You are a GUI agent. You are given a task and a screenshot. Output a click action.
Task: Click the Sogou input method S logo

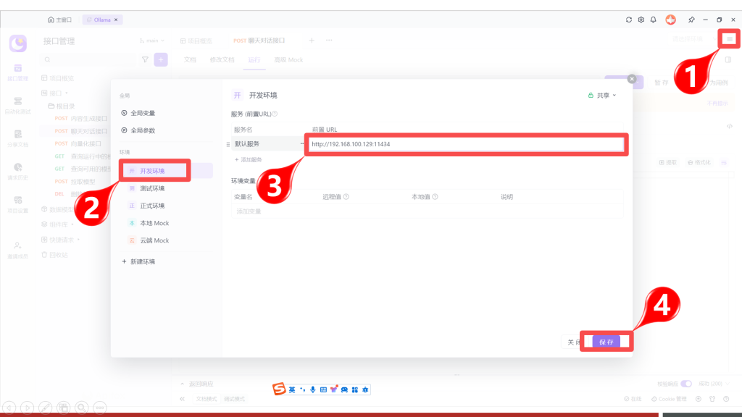click(279, 389)
